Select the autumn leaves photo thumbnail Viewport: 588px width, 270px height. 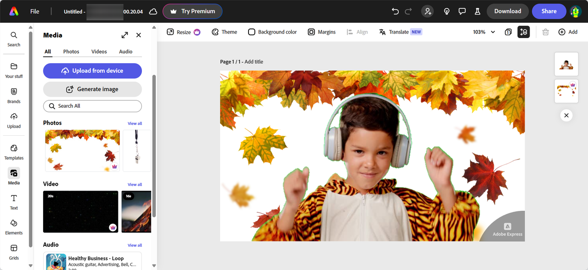83,150
